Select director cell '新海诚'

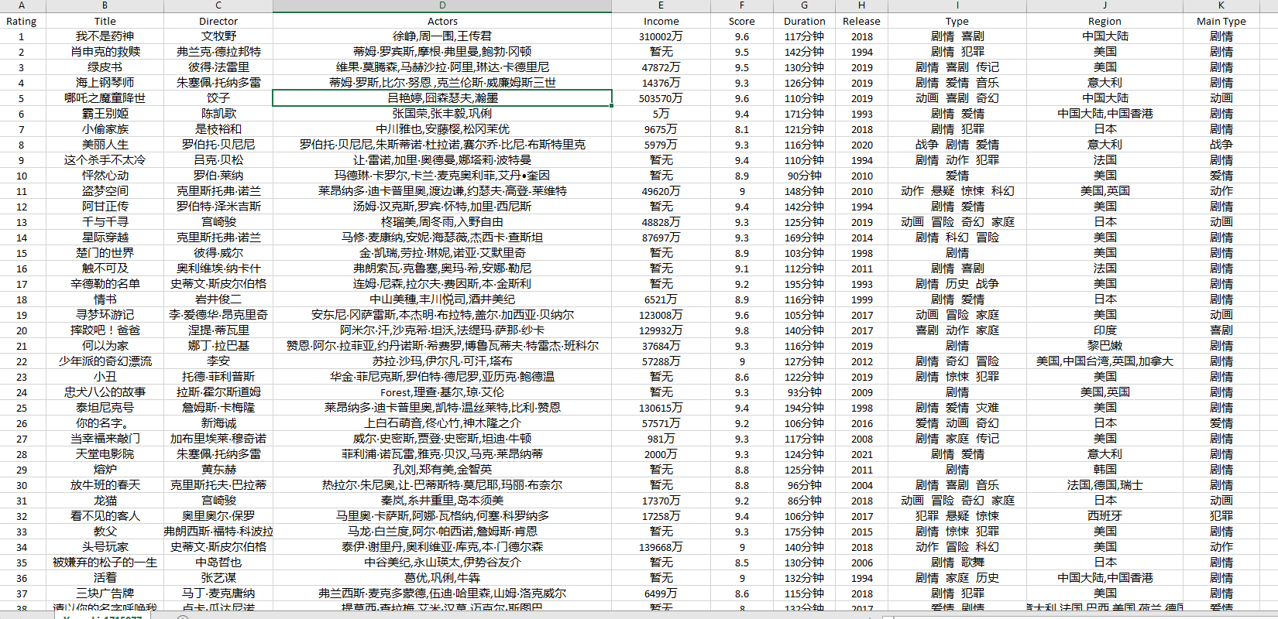(218, 423)
